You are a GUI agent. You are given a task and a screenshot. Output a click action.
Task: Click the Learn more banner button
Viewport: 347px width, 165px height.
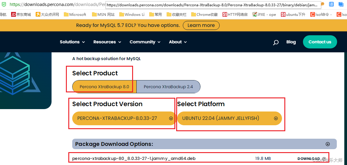pyautogui.click(x=201, y=25)
